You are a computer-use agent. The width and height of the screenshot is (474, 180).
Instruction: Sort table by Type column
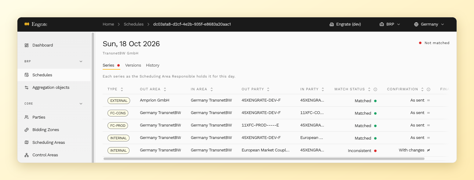tap(122, 89)
